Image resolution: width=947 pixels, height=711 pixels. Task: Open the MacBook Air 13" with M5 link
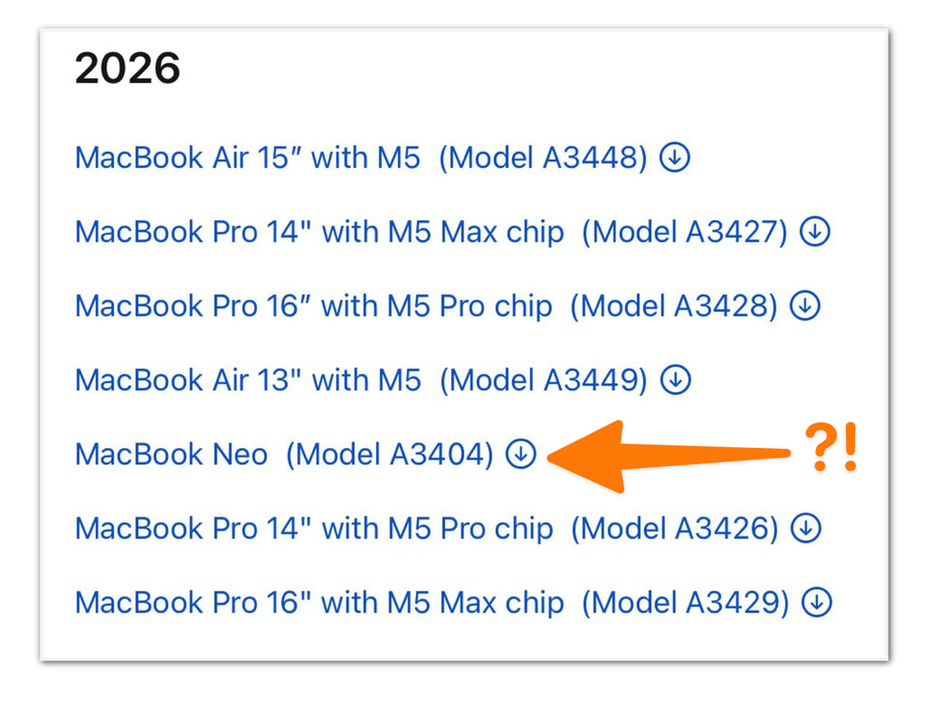[x=248, y=380]
